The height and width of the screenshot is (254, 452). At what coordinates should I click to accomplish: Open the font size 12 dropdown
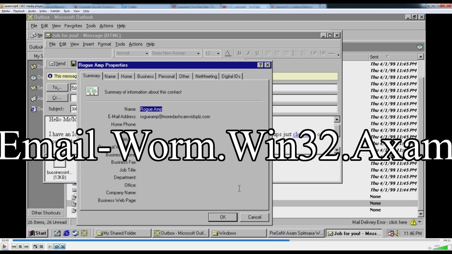pos(219,53)
